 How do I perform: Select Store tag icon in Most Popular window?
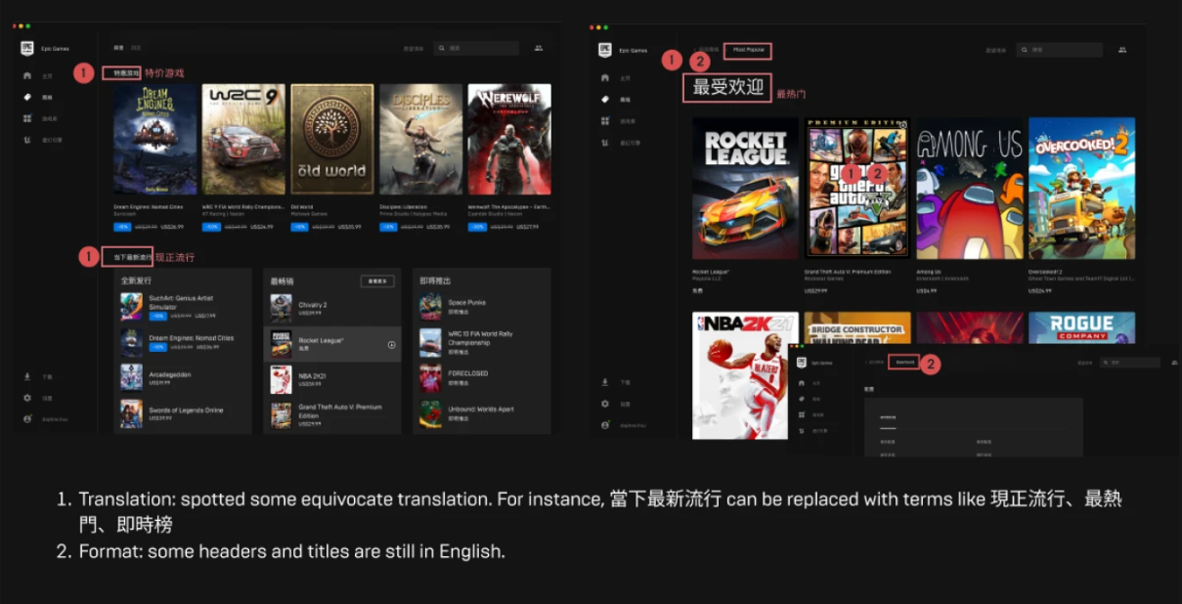coord(605,99)
